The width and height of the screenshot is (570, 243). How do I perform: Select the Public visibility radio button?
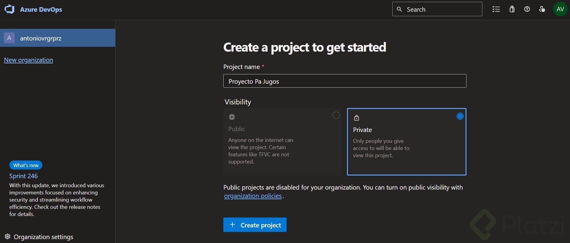point(336,115)
